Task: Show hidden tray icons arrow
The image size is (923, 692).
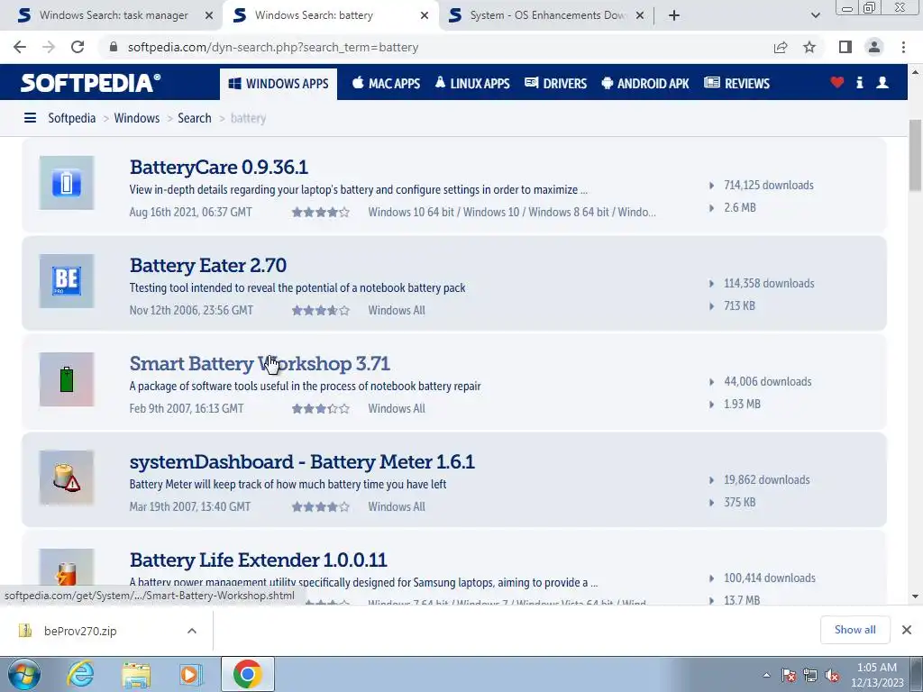Action: tap(766, 675)
